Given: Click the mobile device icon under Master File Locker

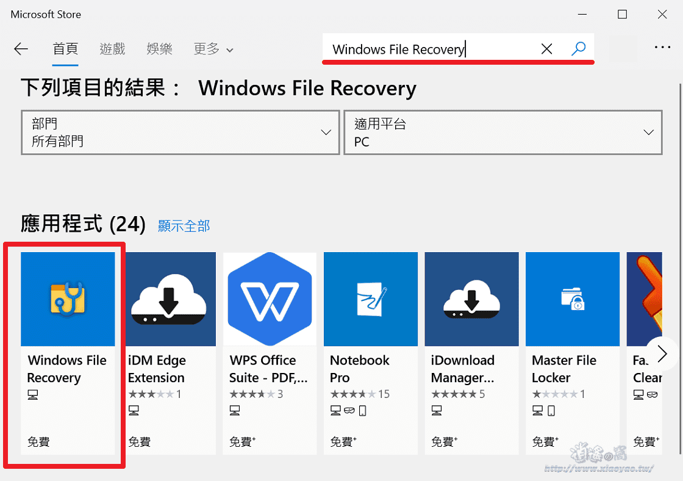Looking at the screenshot, I should click(x=551, y=410).
